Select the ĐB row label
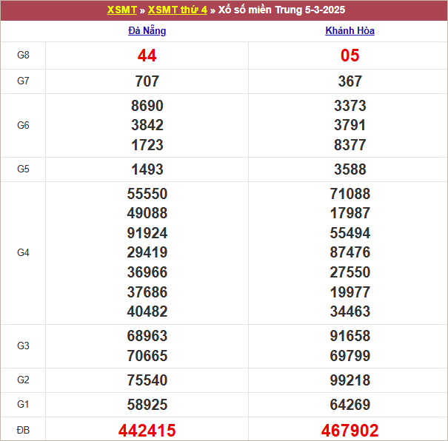448x441 pixels. coord(23,430)
